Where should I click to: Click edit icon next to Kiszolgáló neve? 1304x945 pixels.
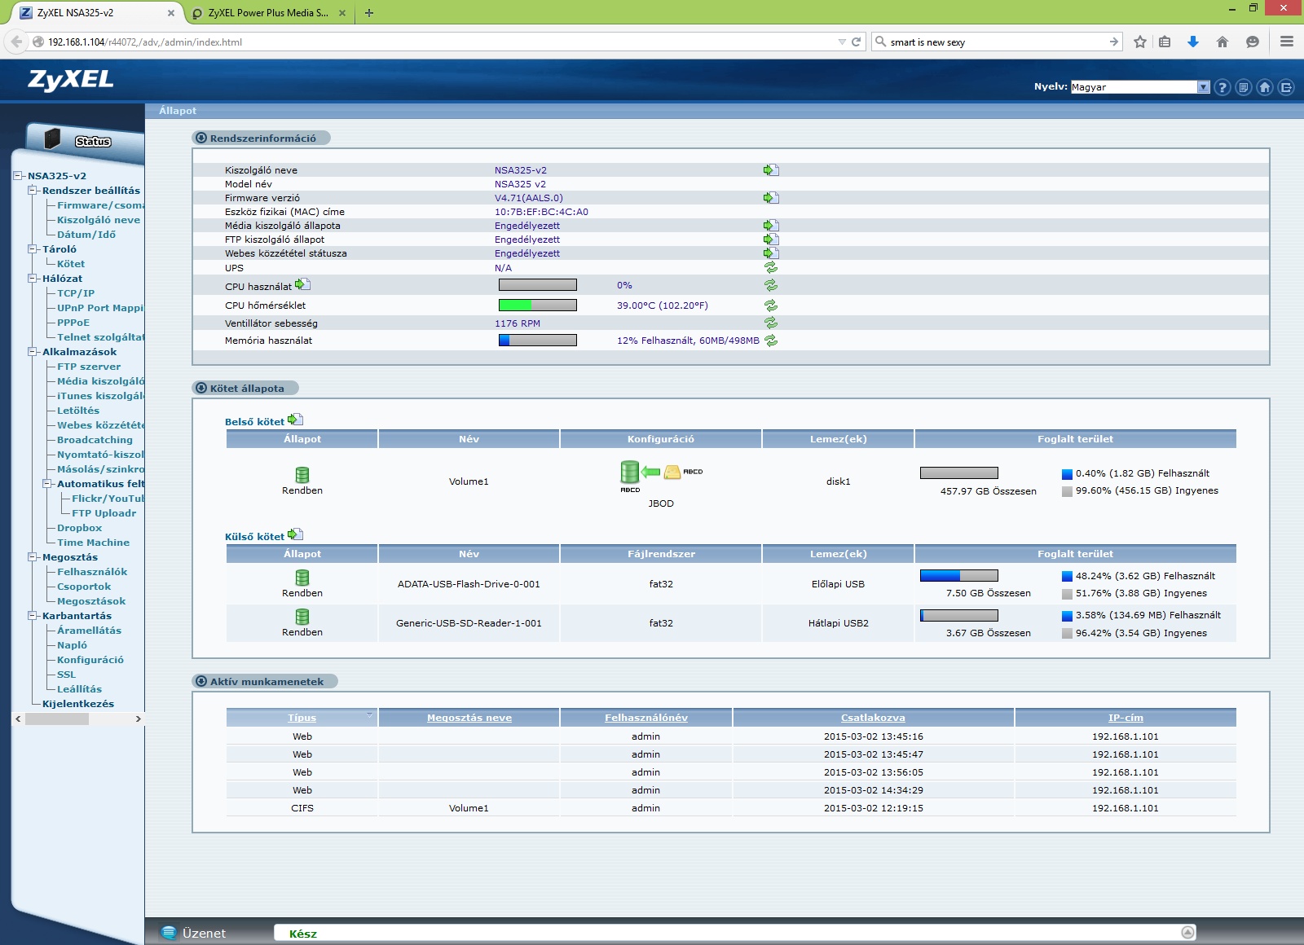771,170
